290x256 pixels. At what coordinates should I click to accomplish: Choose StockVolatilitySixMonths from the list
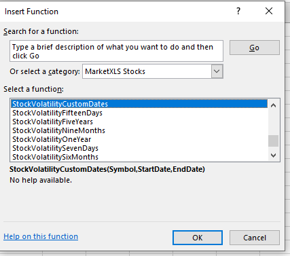pos(139,157)
